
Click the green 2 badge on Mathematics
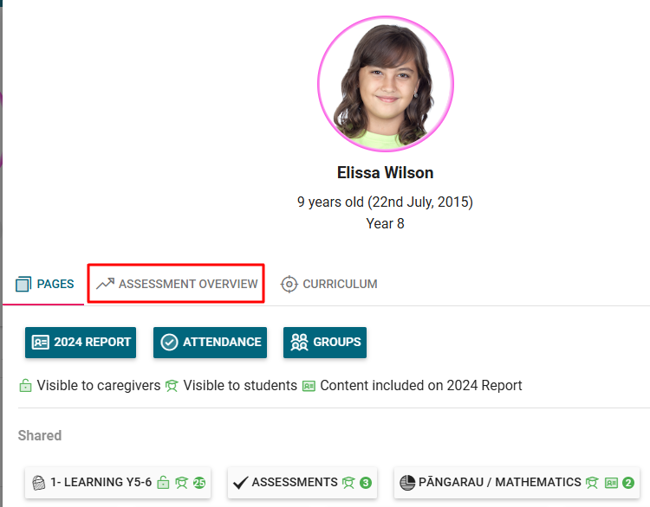pos(628,483)
